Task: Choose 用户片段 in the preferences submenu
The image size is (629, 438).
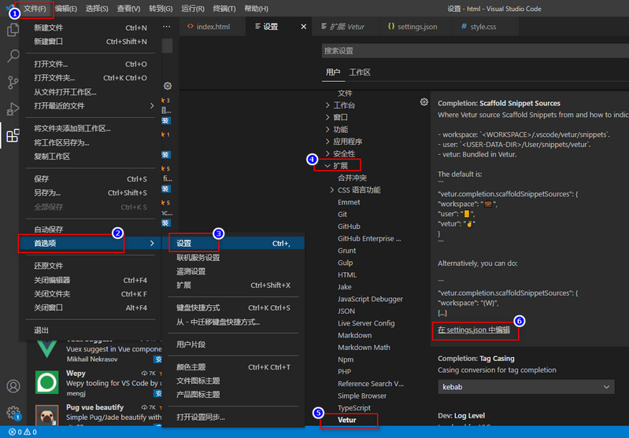Action: [233, 344]
